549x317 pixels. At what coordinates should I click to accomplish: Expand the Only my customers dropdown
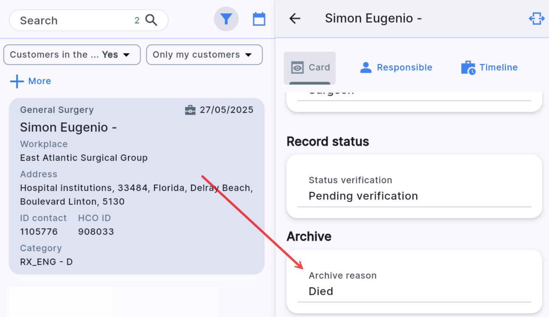point(204,55)
